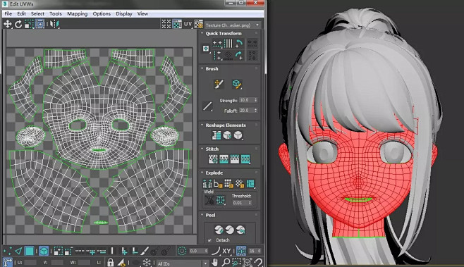Click Relax Until Flat in Reshape Elements
Screen dimensions: 464x267
[227, 135]
